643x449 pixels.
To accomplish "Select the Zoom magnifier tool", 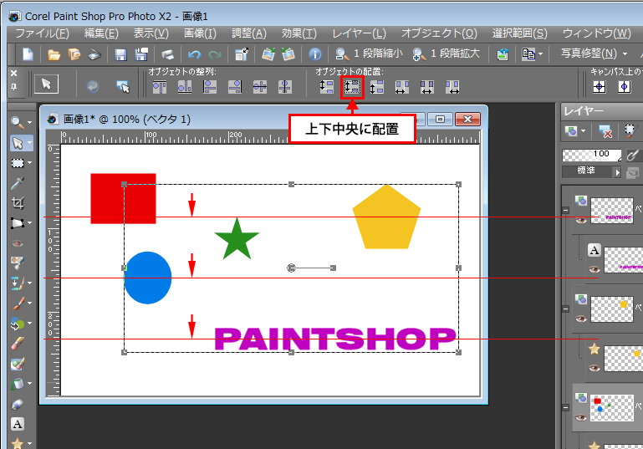I will [x=17, y=122].
